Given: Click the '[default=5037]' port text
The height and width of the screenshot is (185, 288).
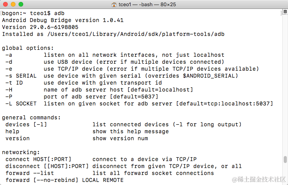Looking at the screenshot, I should (134, 97).
